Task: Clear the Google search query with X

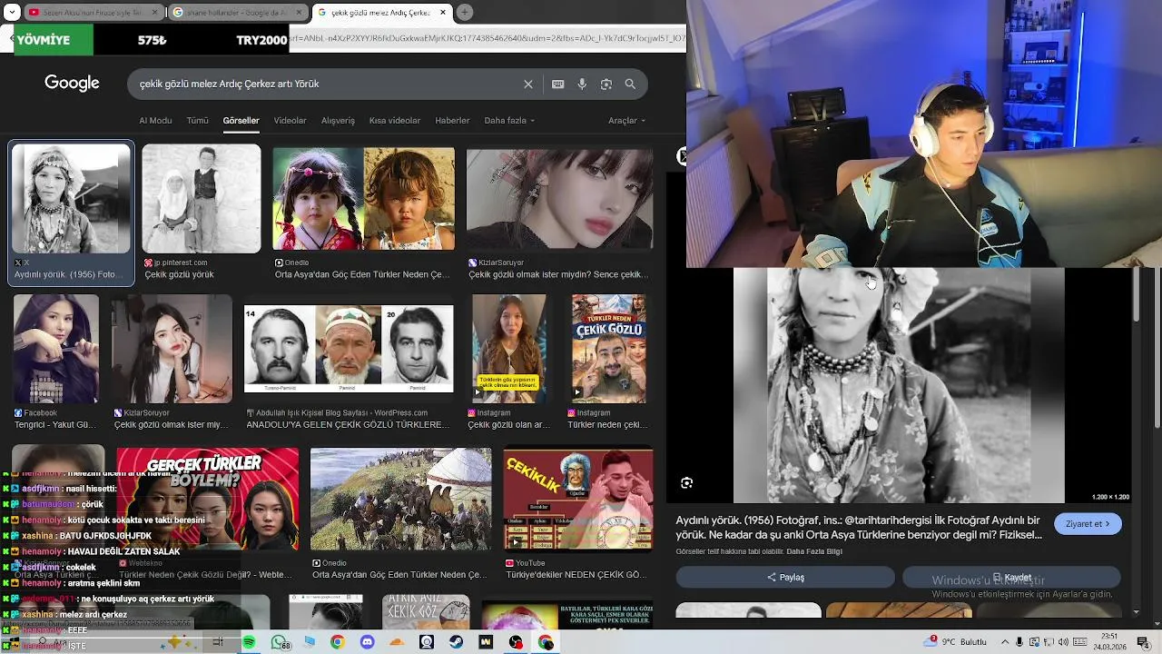Action: [x=528, y=84]
